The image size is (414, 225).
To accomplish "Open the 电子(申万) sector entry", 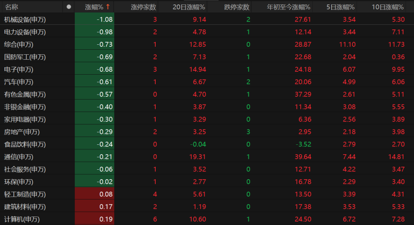I will (18, 69).
